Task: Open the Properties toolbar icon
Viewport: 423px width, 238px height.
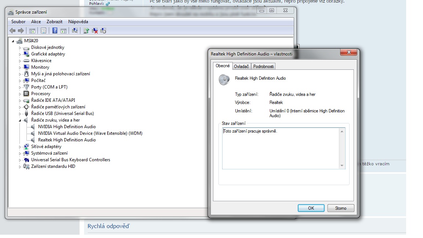Action: point(43,31)
